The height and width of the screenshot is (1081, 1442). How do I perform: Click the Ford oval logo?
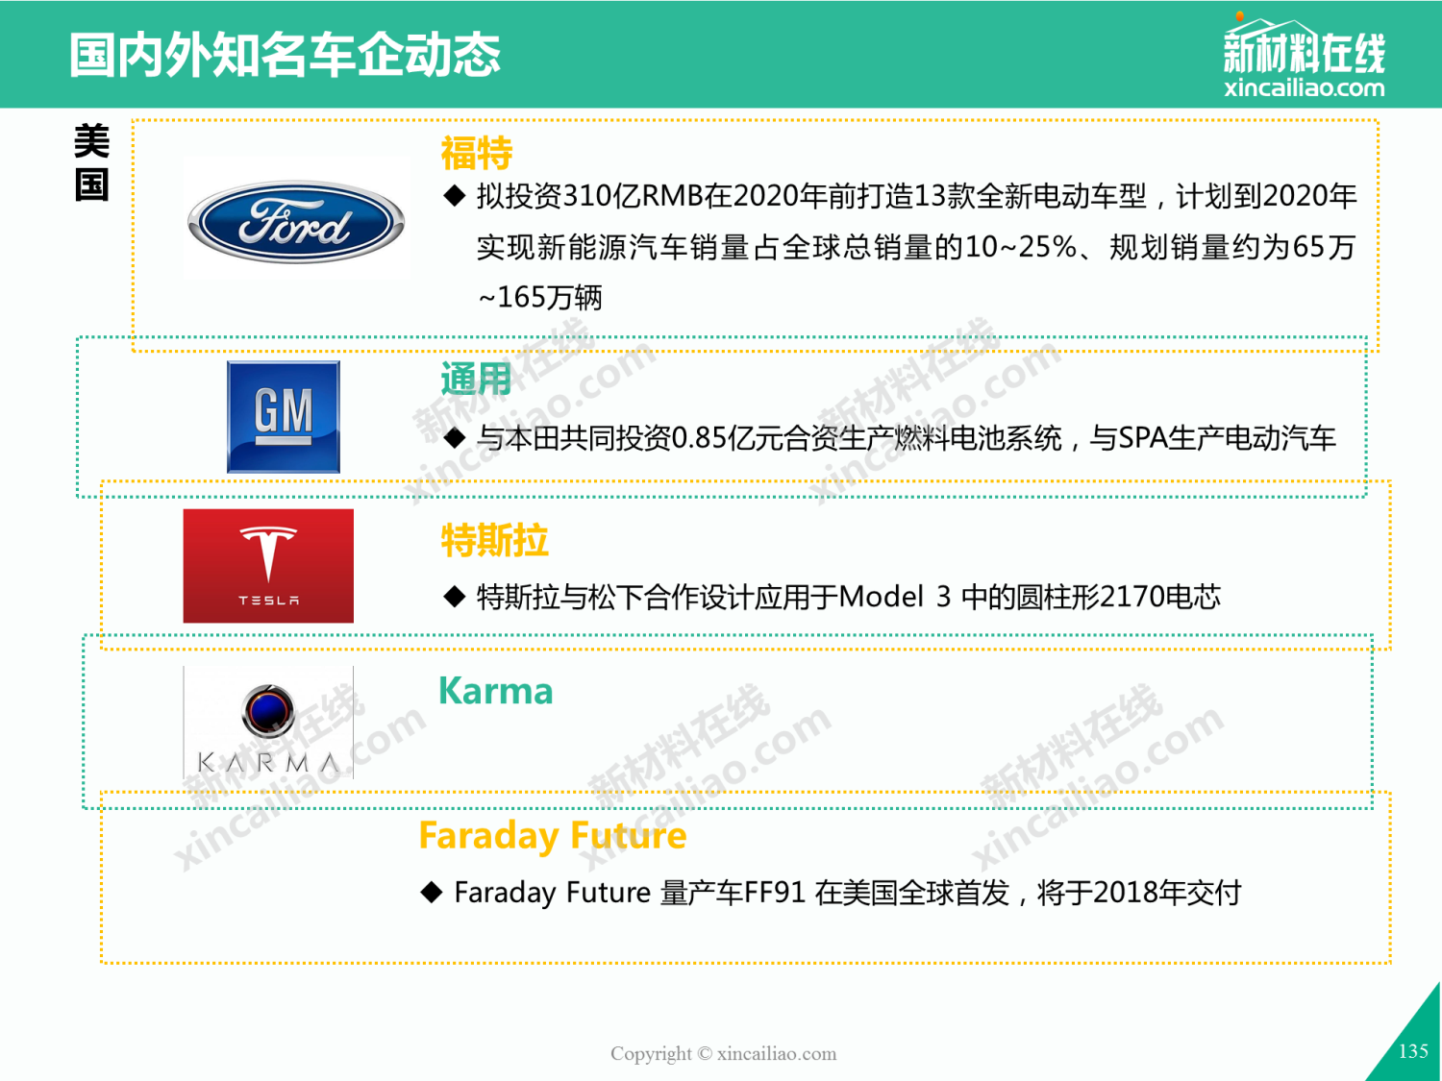point(296,222)
